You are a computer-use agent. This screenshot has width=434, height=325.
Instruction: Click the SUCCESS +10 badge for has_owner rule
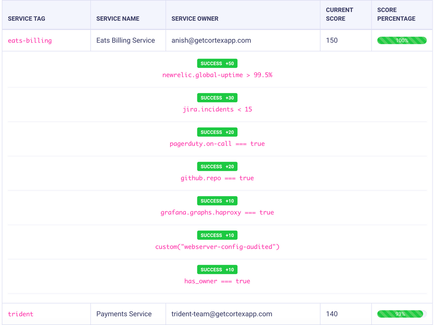coord(217,269)
